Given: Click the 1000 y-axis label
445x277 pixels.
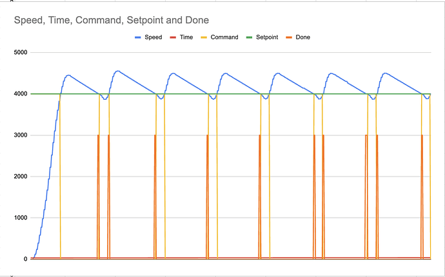Looking at the screenshot, I should (x=21, y=218).
